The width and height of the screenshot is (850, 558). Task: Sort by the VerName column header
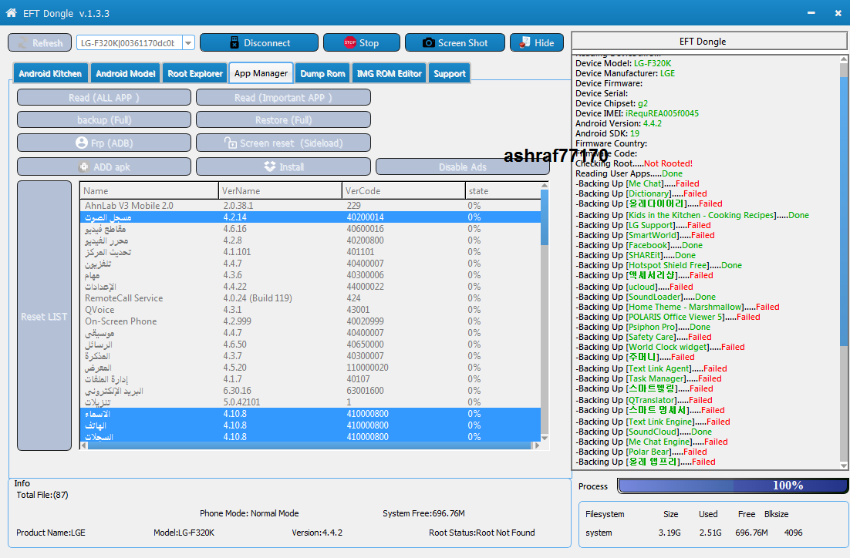(x=280, y=190)
